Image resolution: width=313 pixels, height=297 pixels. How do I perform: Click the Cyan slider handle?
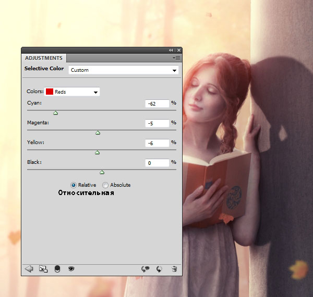point(55,113)
